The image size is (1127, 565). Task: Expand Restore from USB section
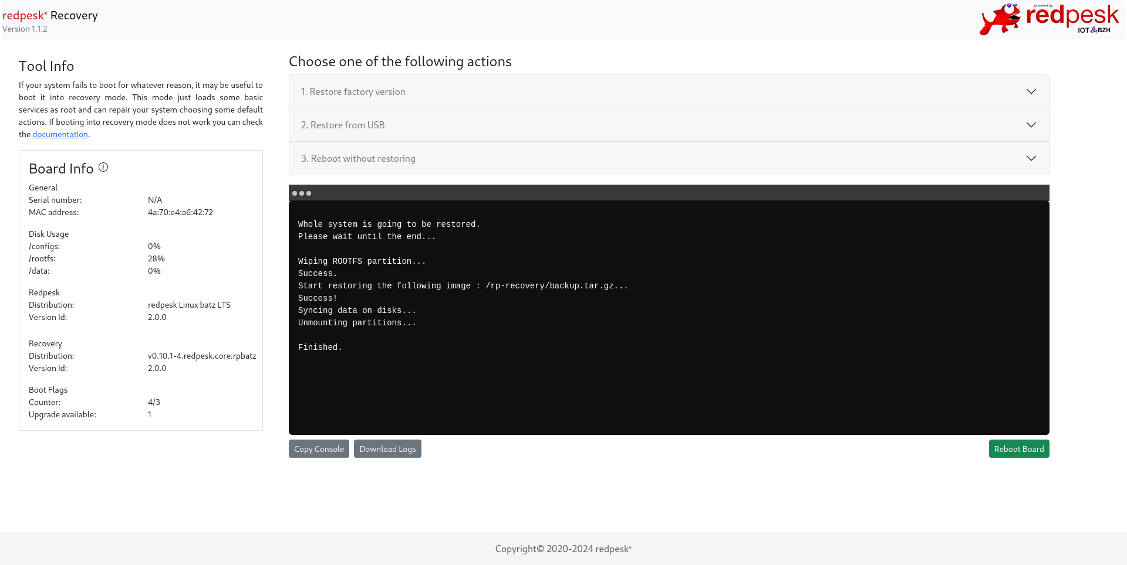click(x=669, y=125)
